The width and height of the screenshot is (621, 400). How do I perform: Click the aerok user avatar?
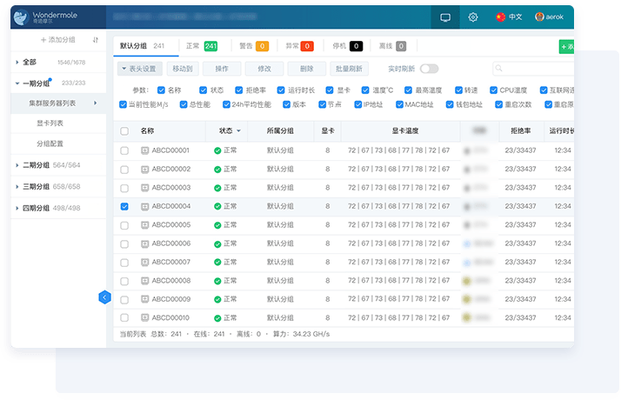click(x=540, y=17)
